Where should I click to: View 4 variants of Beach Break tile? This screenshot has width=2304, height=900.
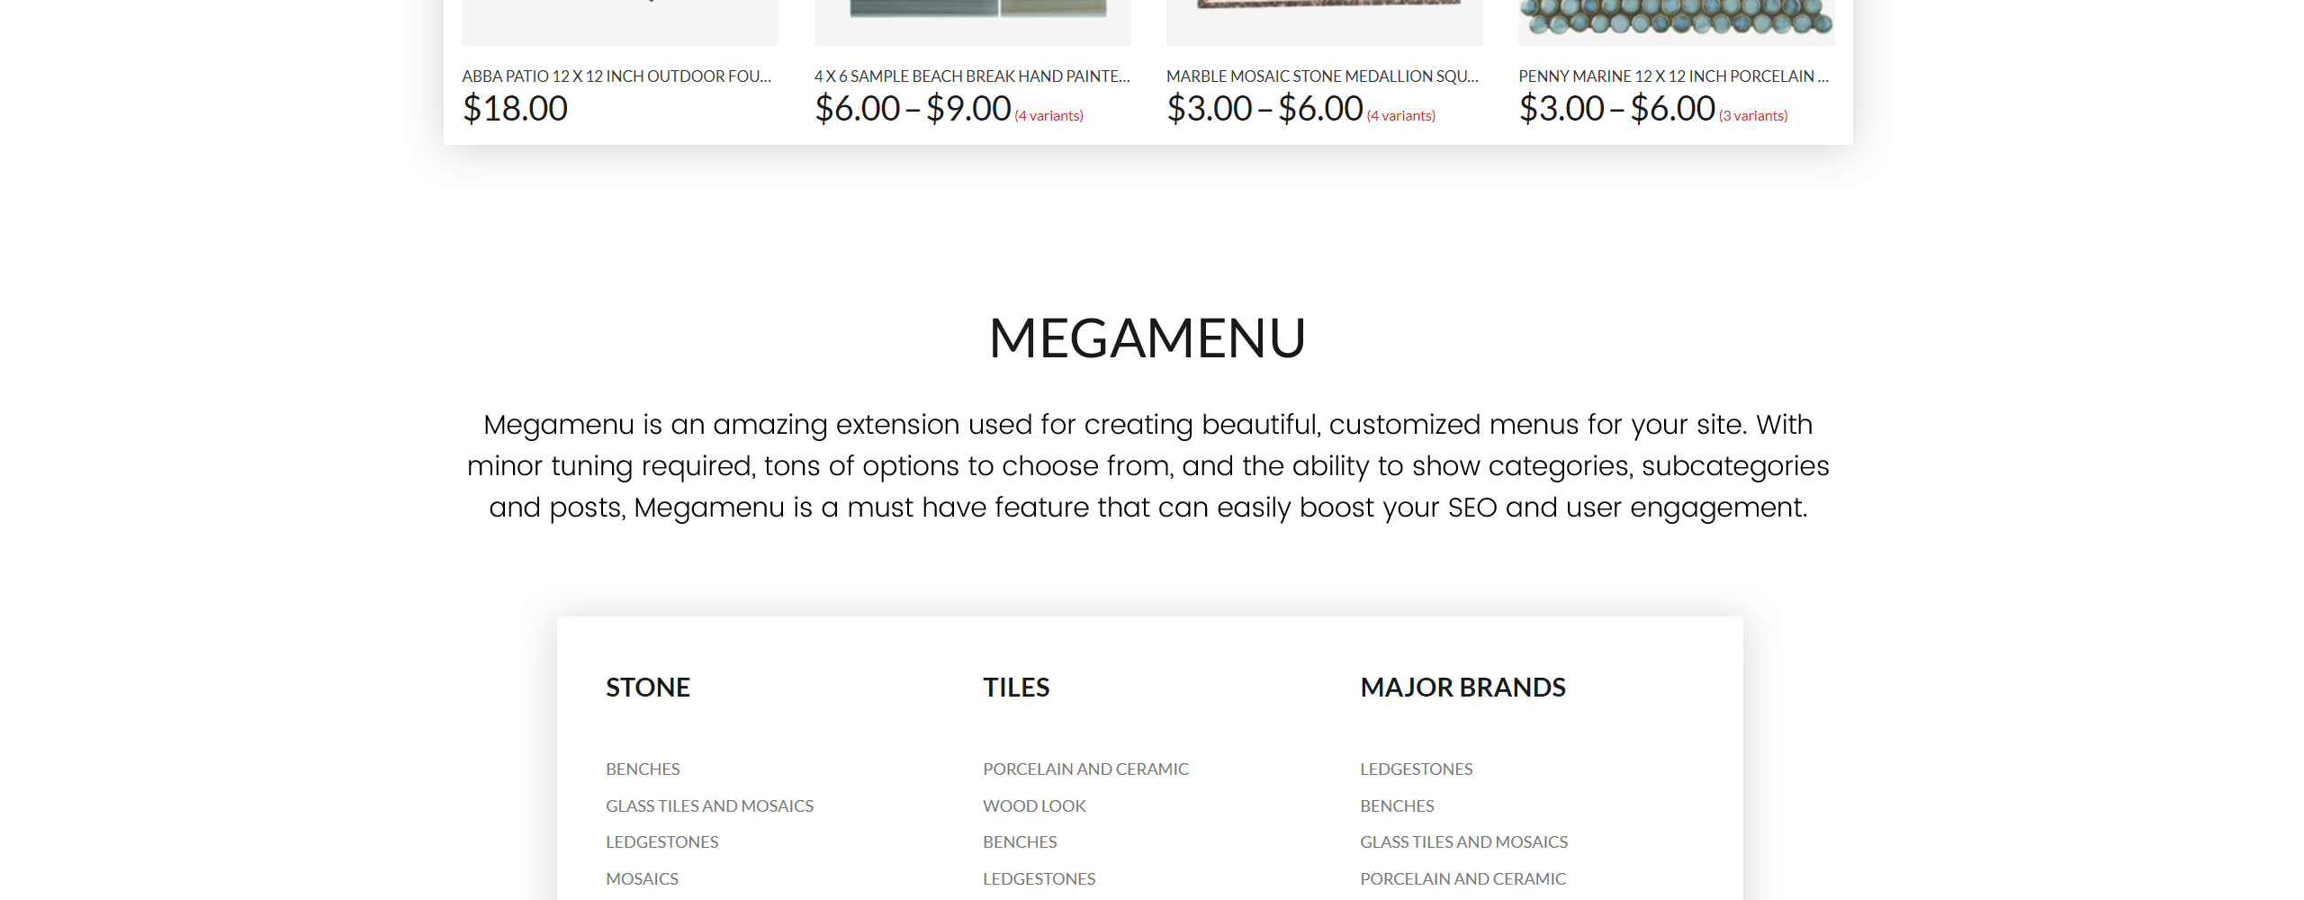click(x=1048, y=116)
